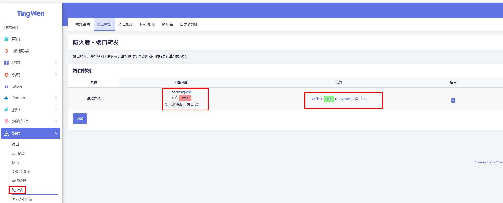Click the Docker whale icon
This screenshot has width=503, height=203.
pos(7,98)
